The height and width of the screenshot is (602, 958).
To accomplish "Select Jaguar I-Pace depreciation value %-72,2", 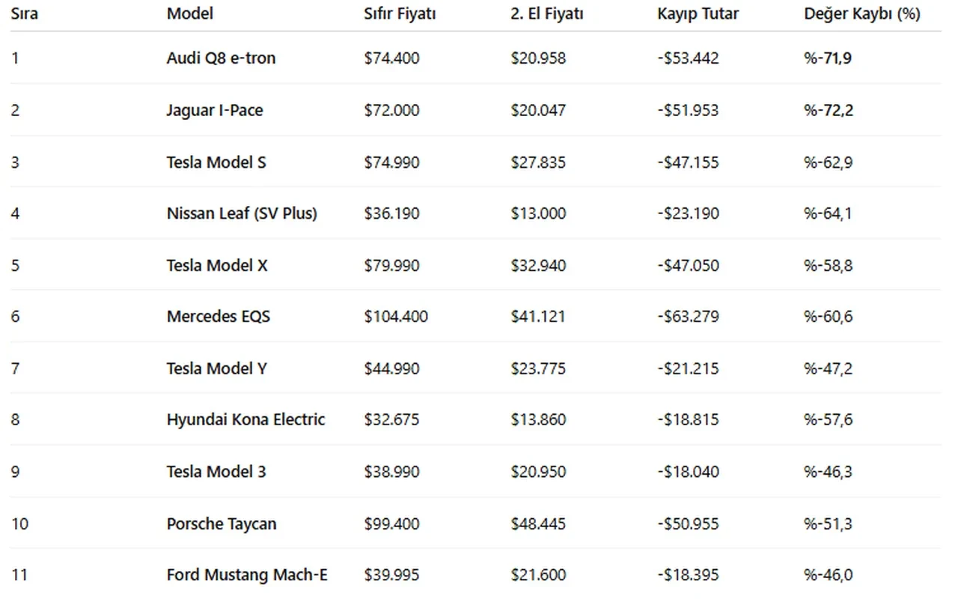I will coord(828,110).
